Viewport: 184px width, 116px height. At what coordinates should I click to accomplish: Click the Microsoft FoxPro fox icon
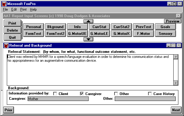(4, 4)
